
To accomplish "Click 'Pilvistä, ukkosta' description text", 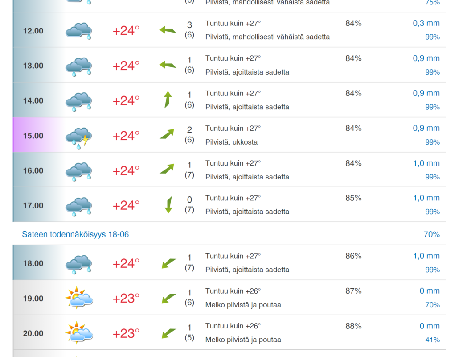I will (x=231, y=142).
